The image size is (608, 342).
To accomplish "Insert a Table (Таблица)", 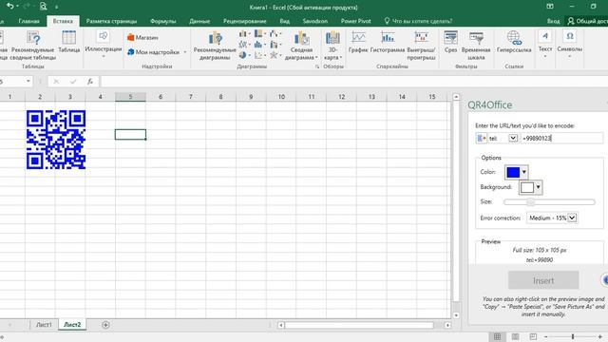I will (69, 42).
